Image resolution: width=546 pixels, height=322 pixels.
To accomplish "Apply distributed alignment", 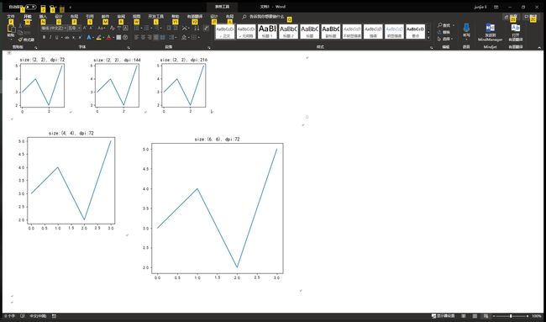I will coord(163,37).
